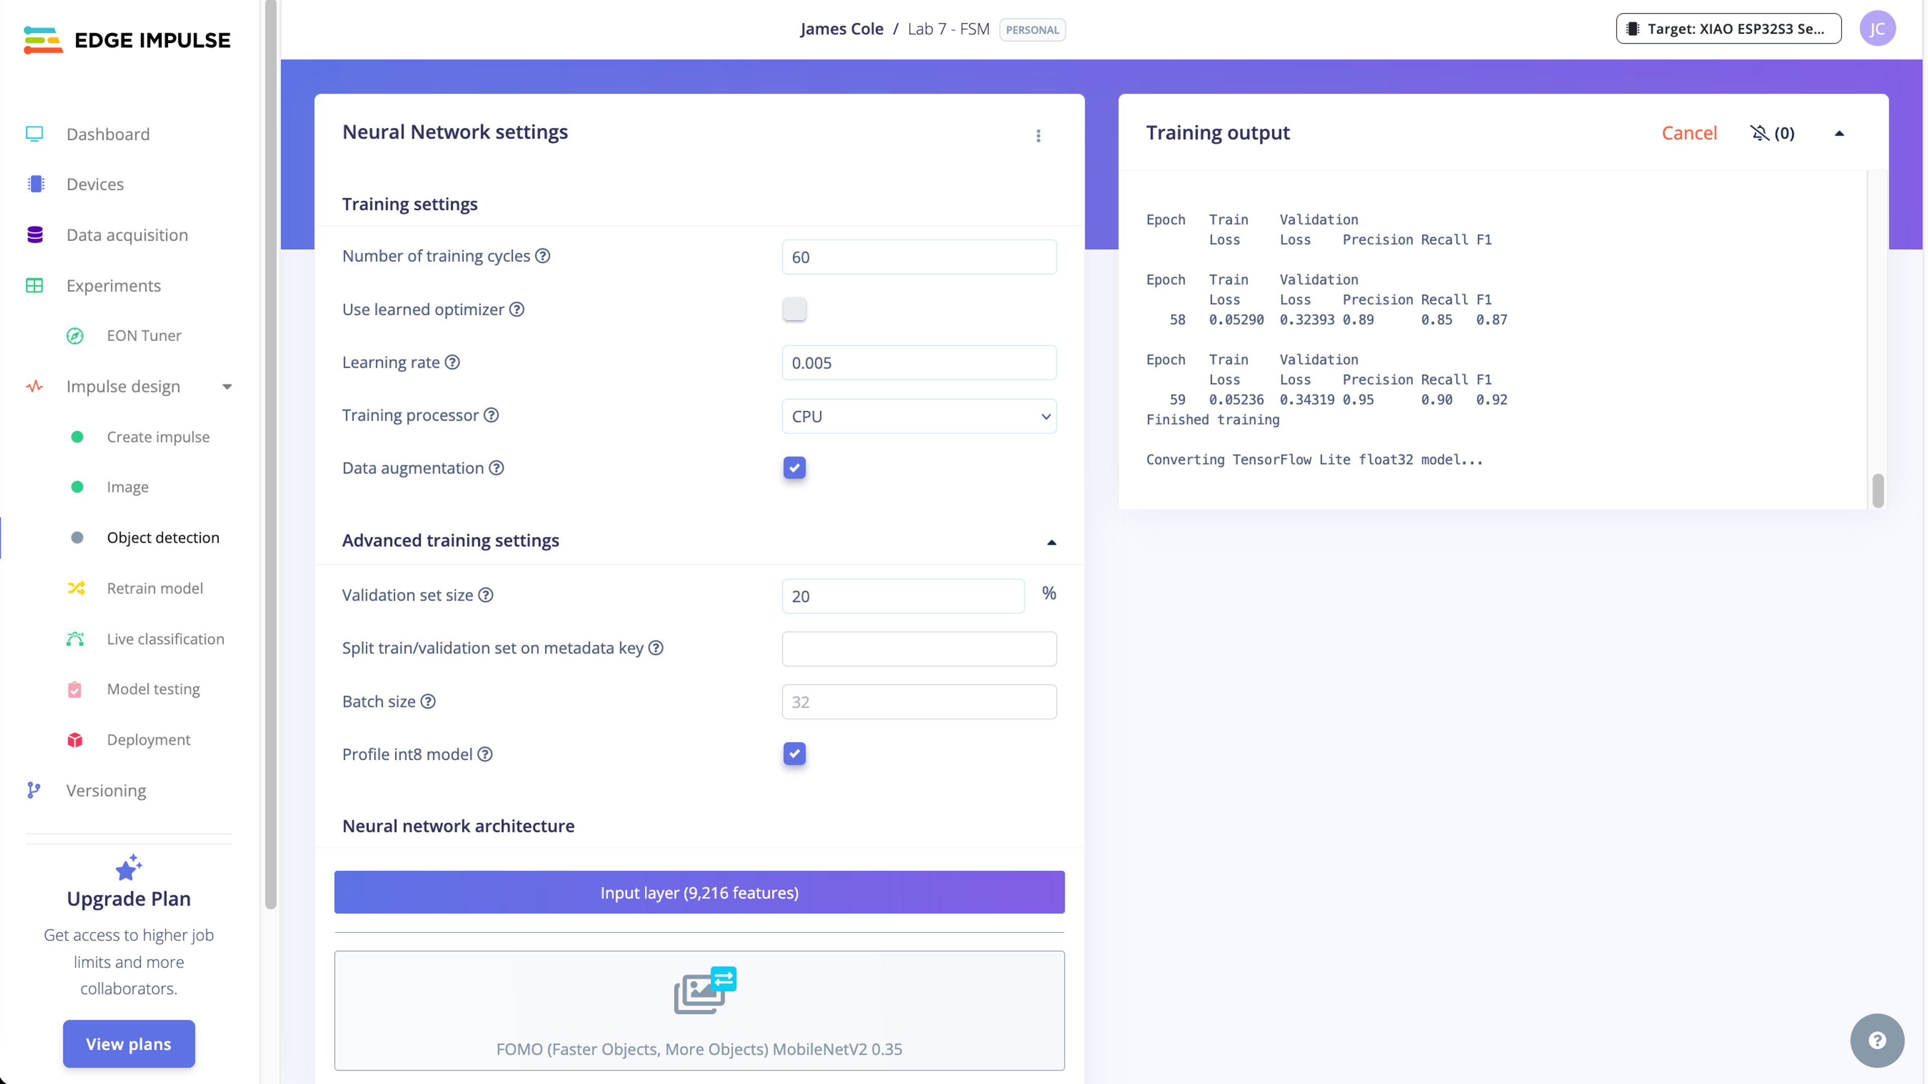The height and width of the screenshot is (1084, 1928).
Task: Cancel the running training job
Action: tap(1689, 133)
